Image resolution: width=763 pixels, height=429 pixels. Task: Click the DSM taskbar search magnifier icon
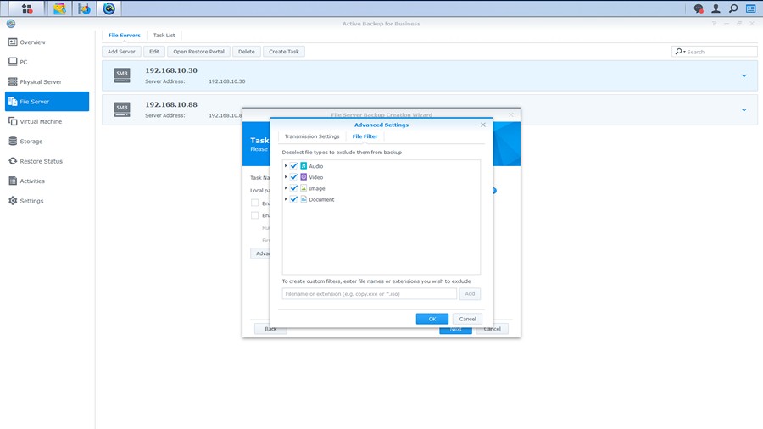pos(733,8)
